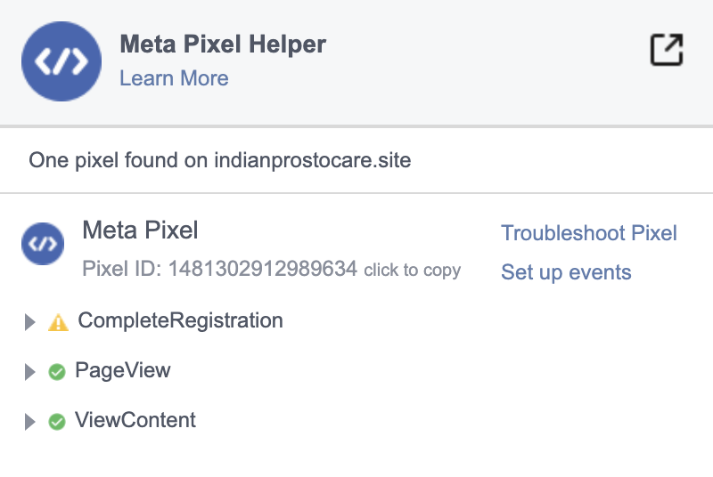Open the Troubleshoot Pixel link
This screenshot has width=713, height=477.
point(589,233)
